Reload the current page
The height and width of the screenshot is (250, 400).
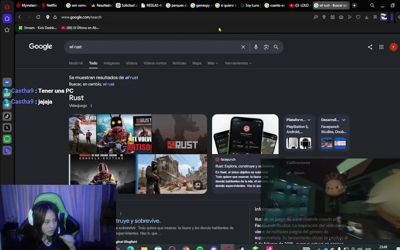(38, 17)
